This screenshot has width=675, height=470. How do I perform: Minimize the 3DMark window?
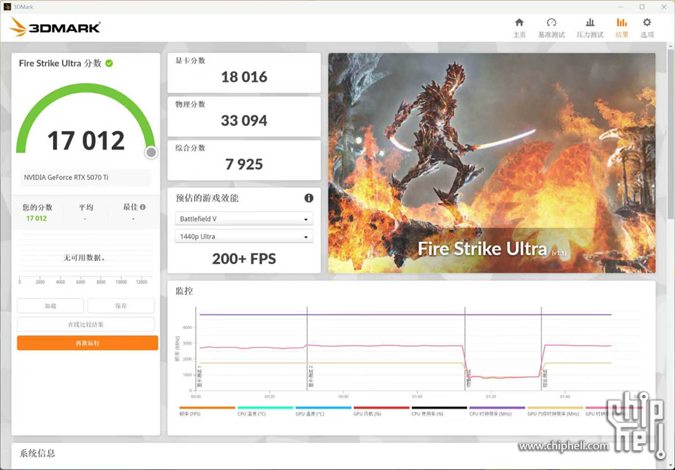tap(621, 7)
